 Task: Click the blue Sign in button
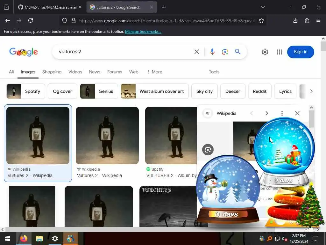click(x=301, y=52)
